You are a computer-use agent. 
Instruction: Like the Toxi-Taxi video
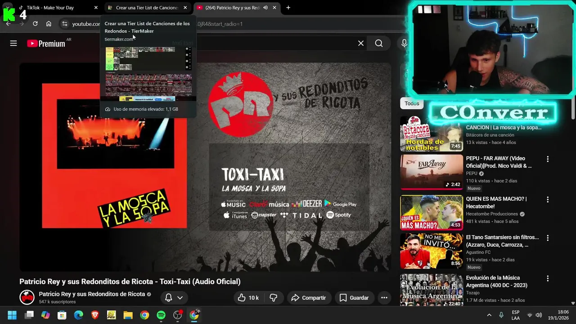coord(248,297)
